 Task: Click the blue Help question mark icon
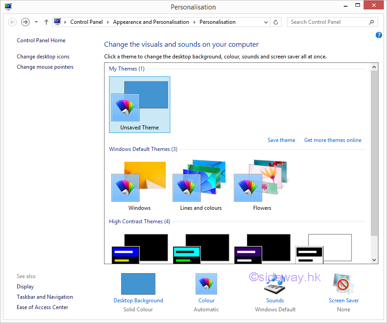[x=378, y=35]
